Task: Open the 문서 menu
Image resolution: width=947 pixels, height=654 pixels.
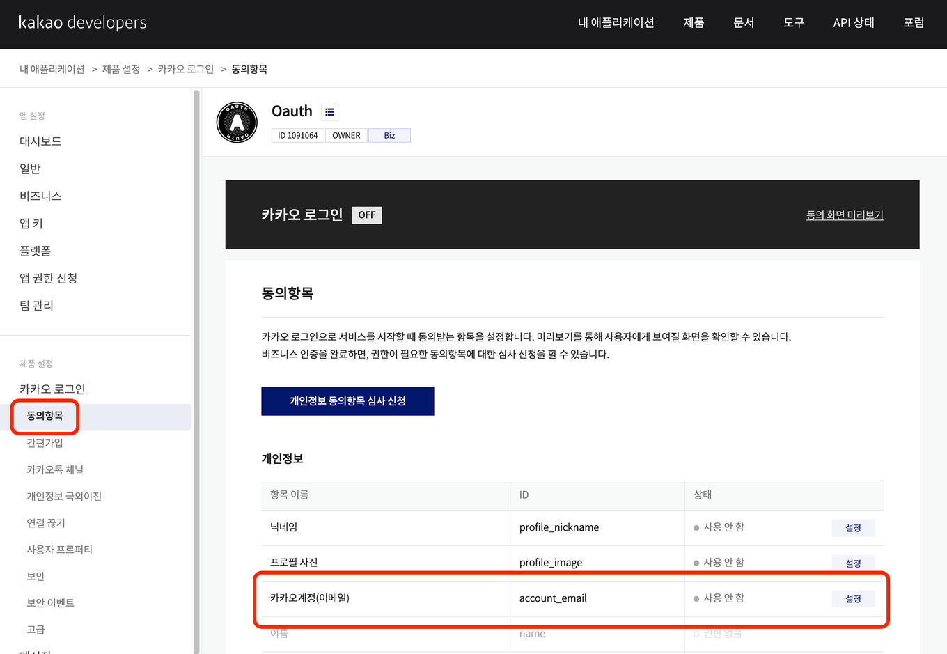Action: point(744,22)
